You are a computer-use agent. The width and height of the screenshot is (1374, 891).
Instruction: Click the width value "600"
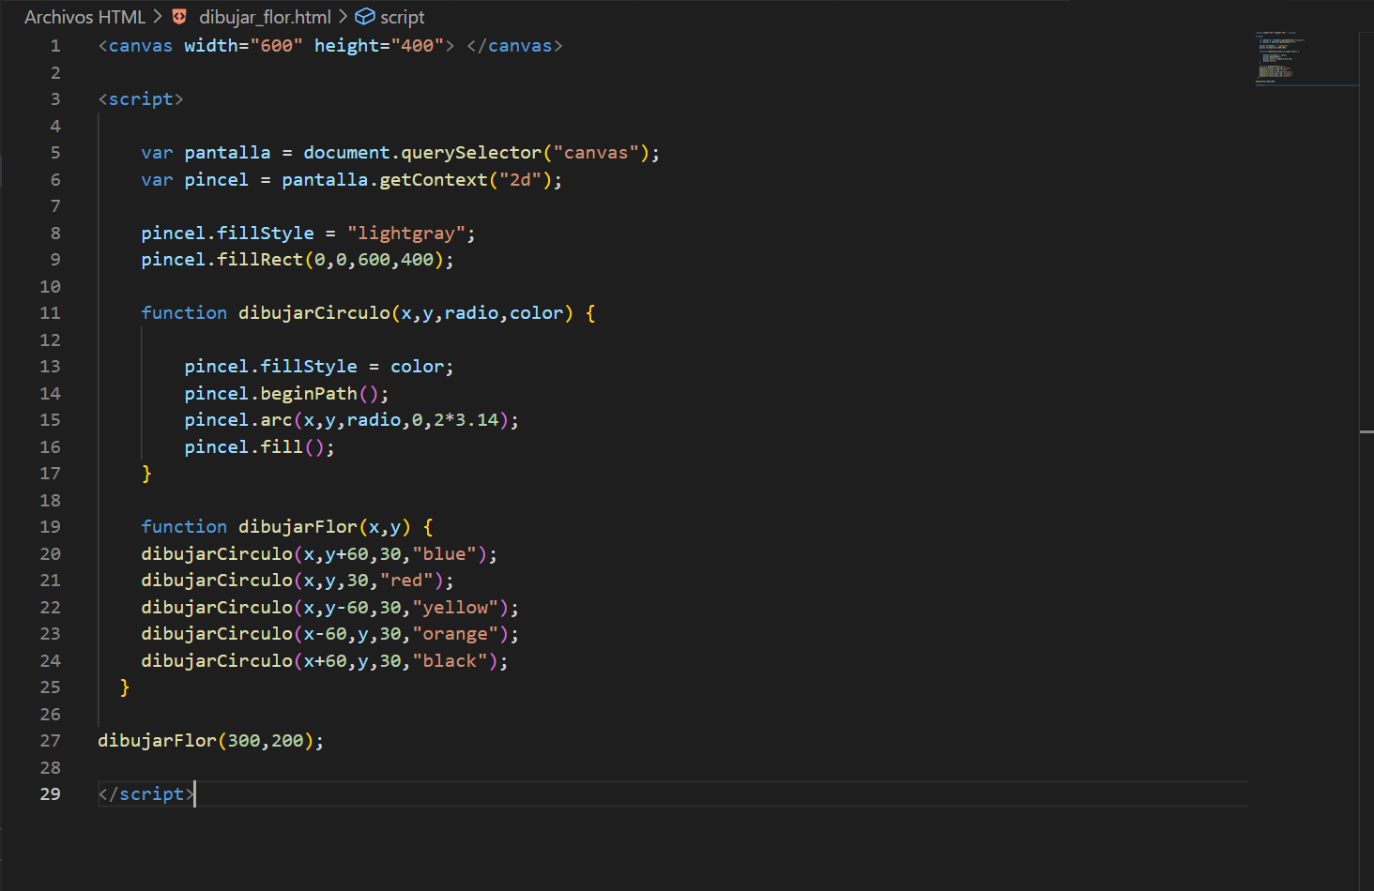[276, 46]
